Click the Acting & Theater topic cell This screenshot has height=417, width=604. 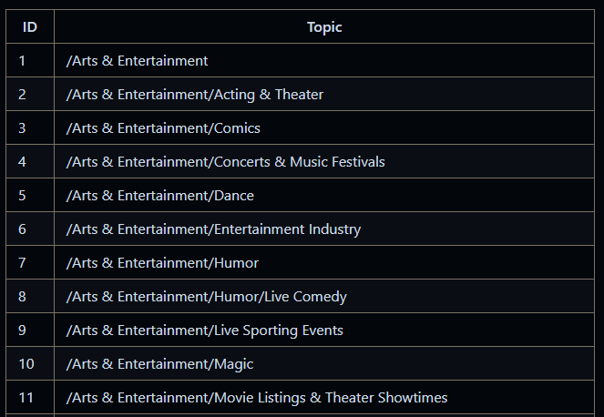pyautogui.click(x=195, y=95)
